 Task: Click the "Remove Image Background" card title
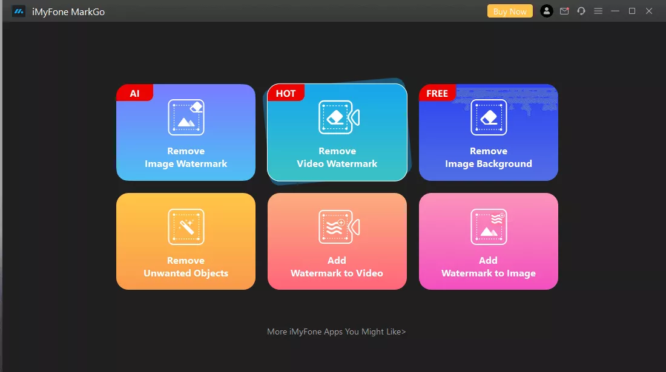(489, 157)
